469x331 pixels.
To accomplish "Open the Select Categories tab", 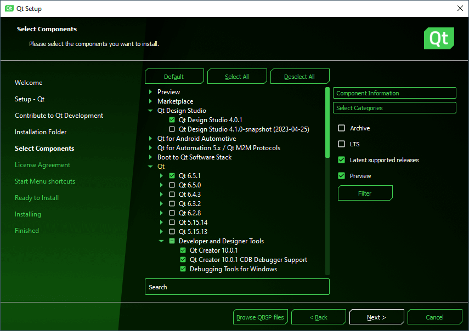I will coord(394,108).
